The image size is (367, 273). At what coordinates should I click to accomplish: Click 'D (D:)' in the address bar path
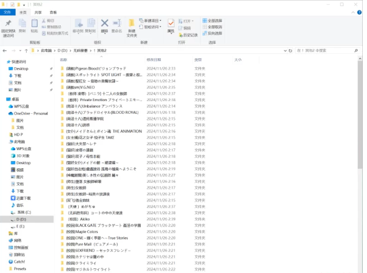(62, 50)
